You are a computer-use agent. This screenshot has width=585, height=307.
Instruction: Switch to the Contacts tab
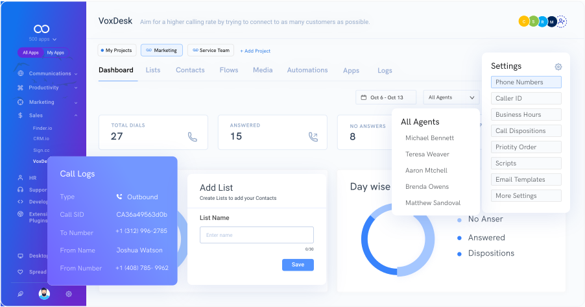[190, 70]
